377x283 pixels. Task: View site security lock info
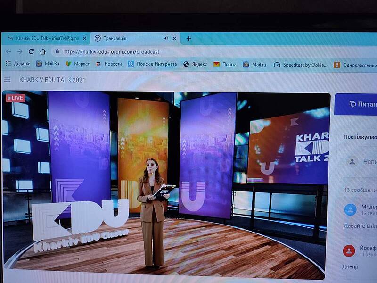(x=57, y=51)
